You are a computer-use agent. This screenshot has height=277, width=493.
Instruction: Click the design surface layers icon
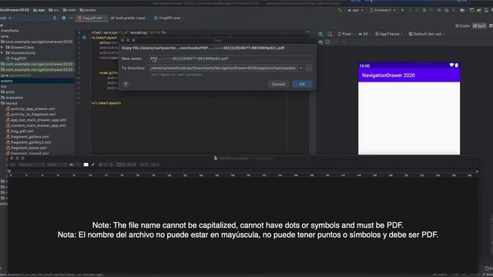click(x=320, y=34)
